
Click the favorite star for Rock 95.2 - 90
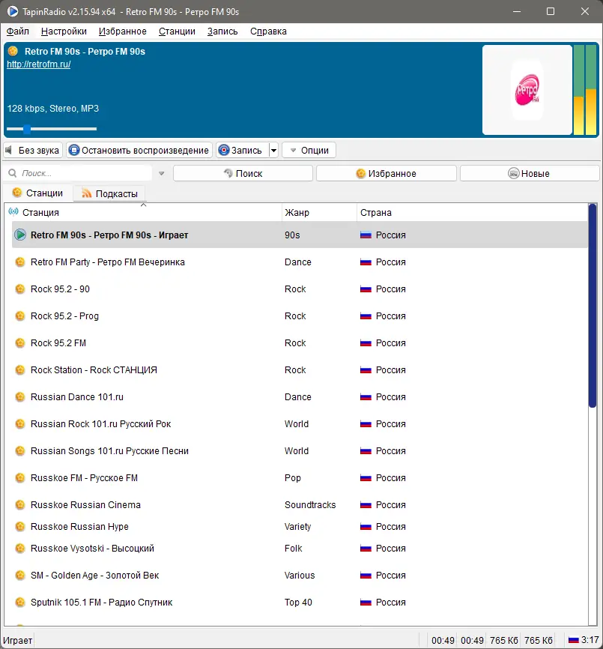[x=19, y=289]
